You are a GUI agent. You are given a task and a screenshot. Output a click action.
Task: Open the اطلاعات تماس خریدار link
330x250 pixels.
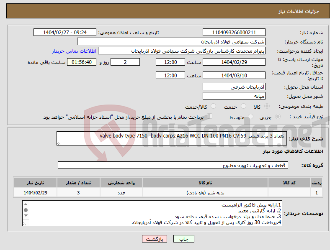74,51
